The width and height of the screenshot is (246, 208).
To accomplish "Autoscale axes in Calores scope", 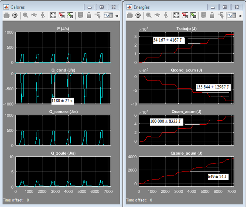I will point(53,15).
